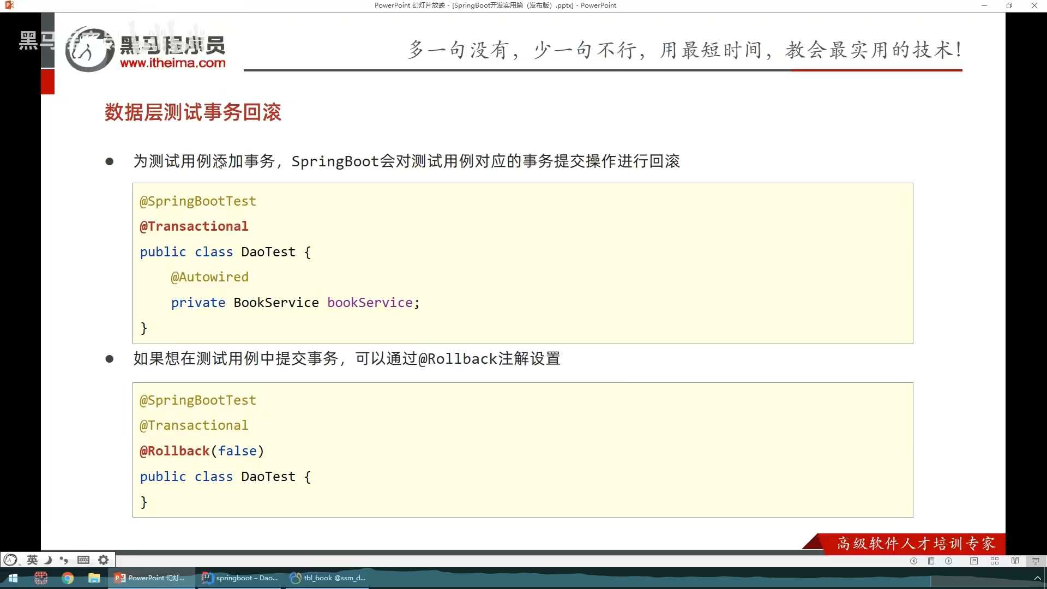Toggle IME punctuation mode icon
Screen dimensions: 1047x589
[x=64, y=560]
